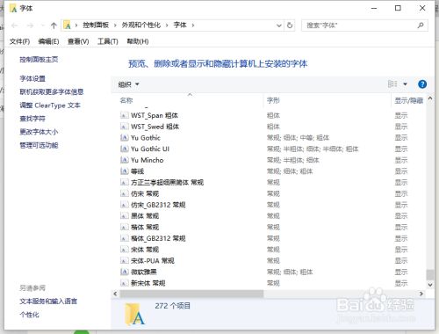This screenshot has height=334, width=439.
Task: Open the 工具(T) menu
Action: 108,41
